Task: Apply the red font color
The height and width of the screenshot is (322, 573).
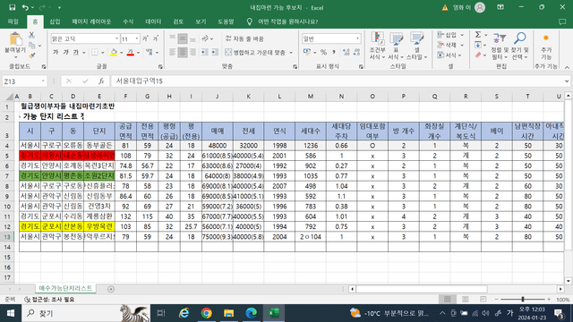Action: (x=131, y=53)
